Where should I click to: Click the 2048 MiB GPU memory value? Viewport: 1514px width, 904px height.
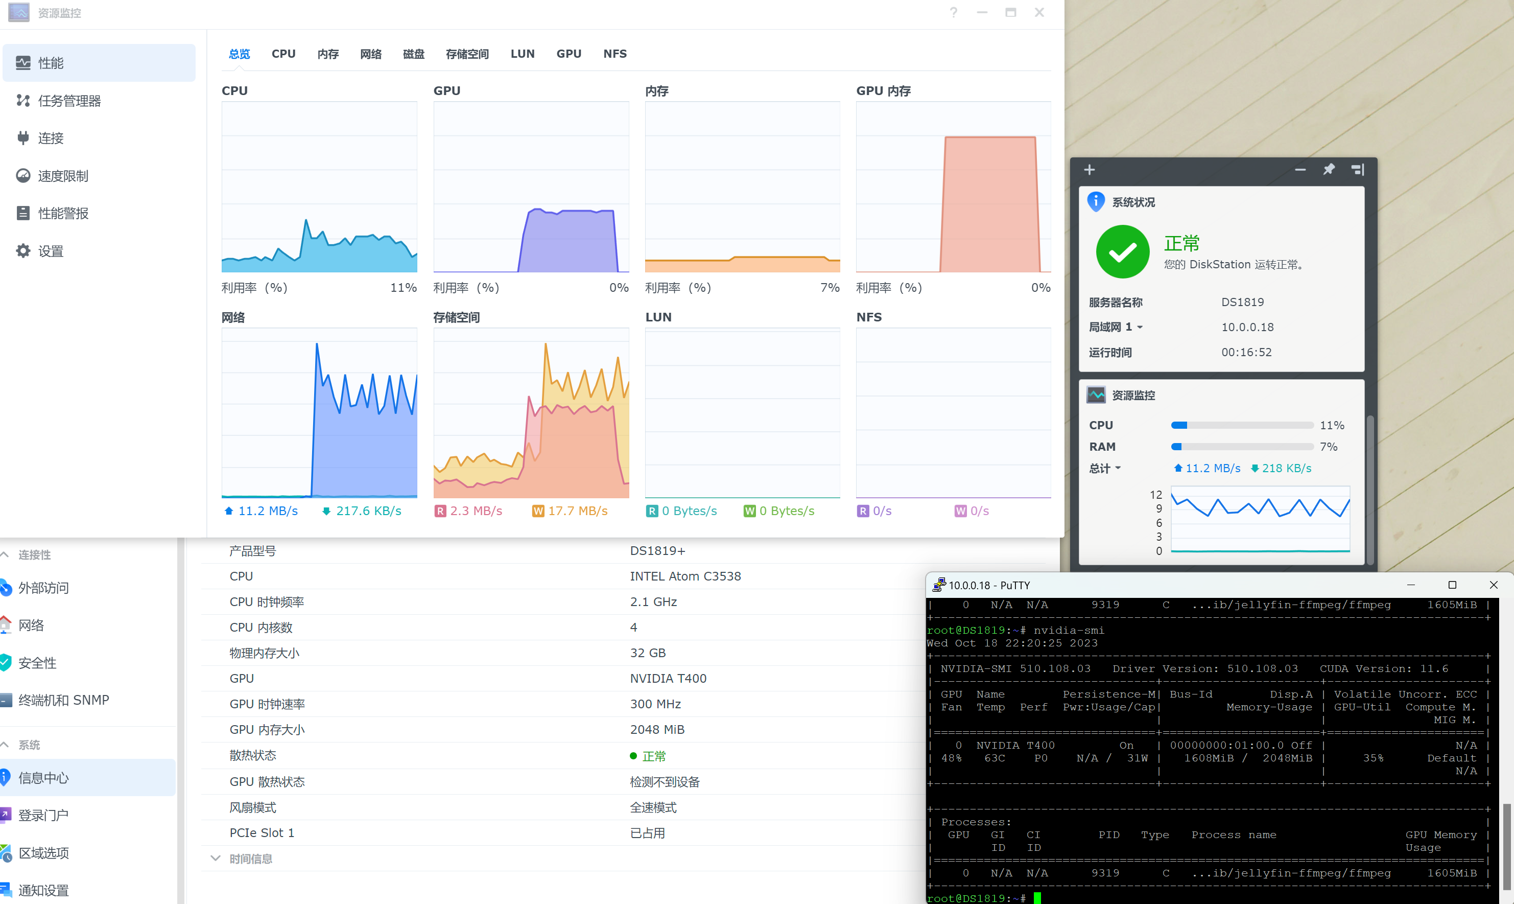657,729
